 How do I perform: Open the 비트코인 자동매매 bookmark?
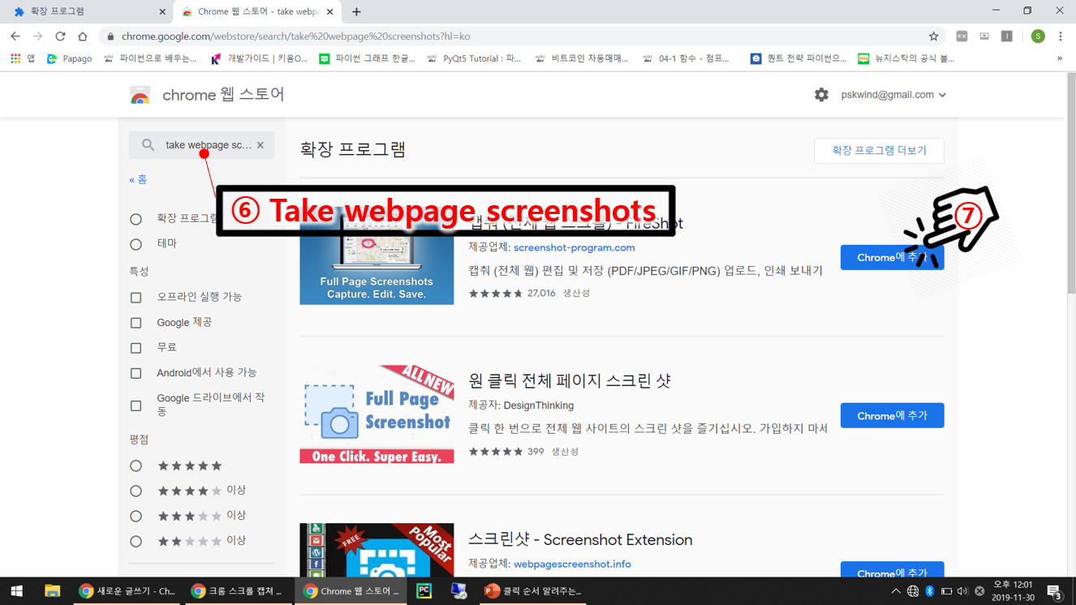click(x=582, y=58)
